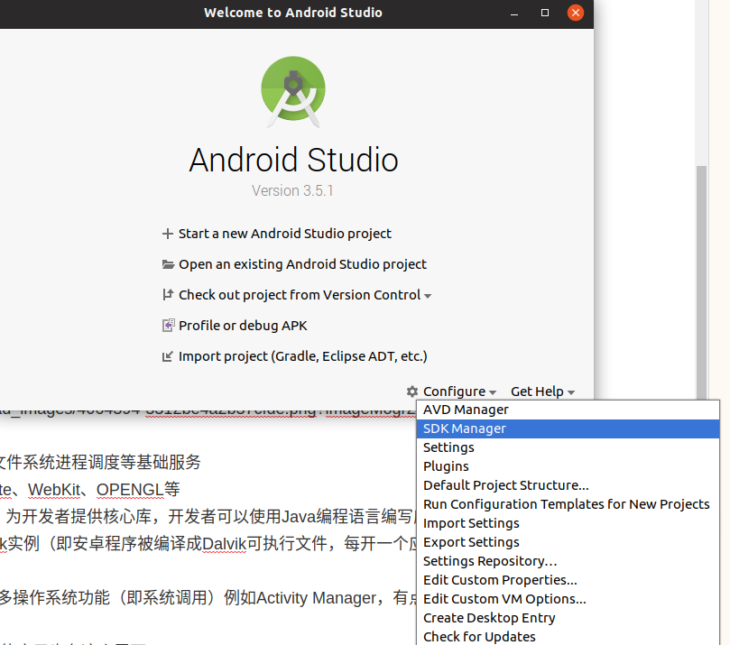The height and width of the screenshot is (645, 730).
Task: Select Check for Updates entry
Action: point(568,637)
